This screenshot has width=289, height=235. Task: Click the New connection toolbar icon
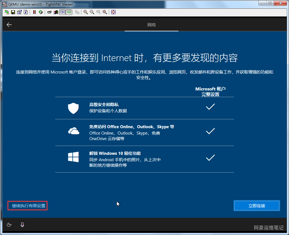coord(7,12)
